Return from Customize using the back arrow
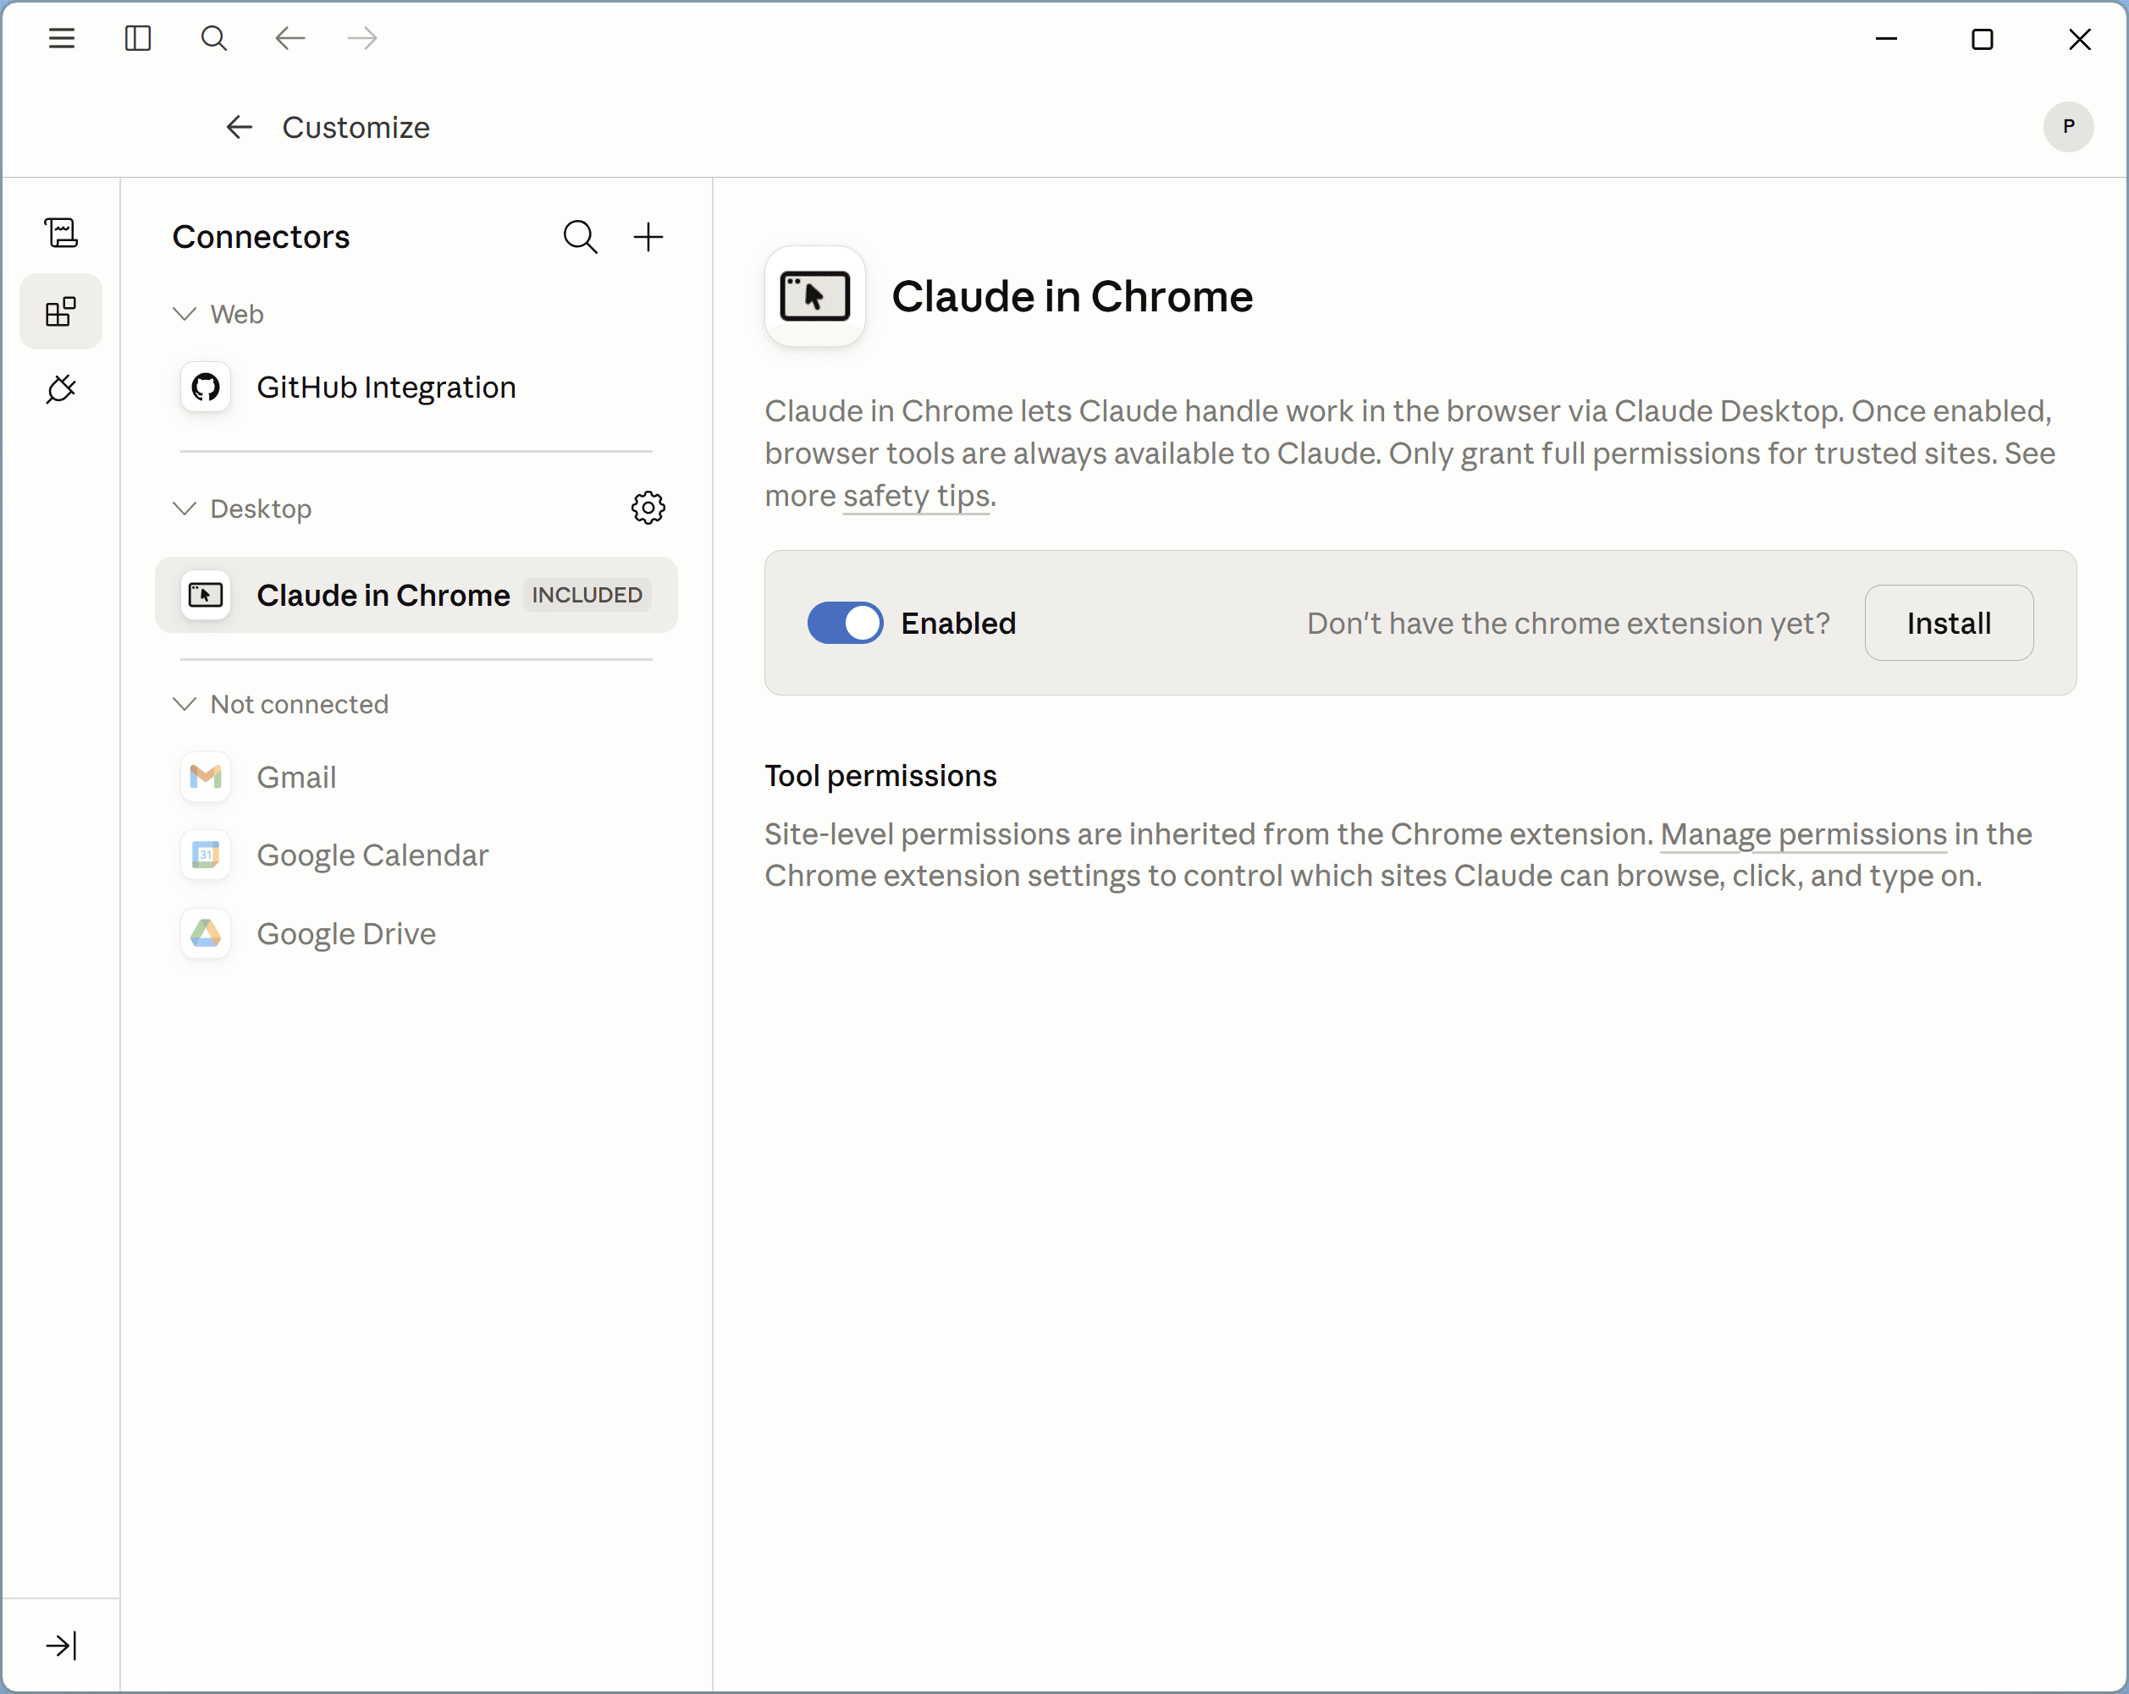The image size is (2129, 1694). [x=239, y=127]
